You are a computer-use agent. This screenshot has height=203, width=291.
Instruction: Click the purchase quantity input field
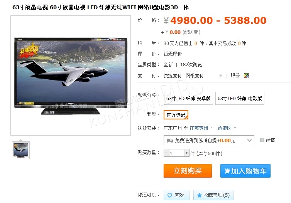(176, 153)
